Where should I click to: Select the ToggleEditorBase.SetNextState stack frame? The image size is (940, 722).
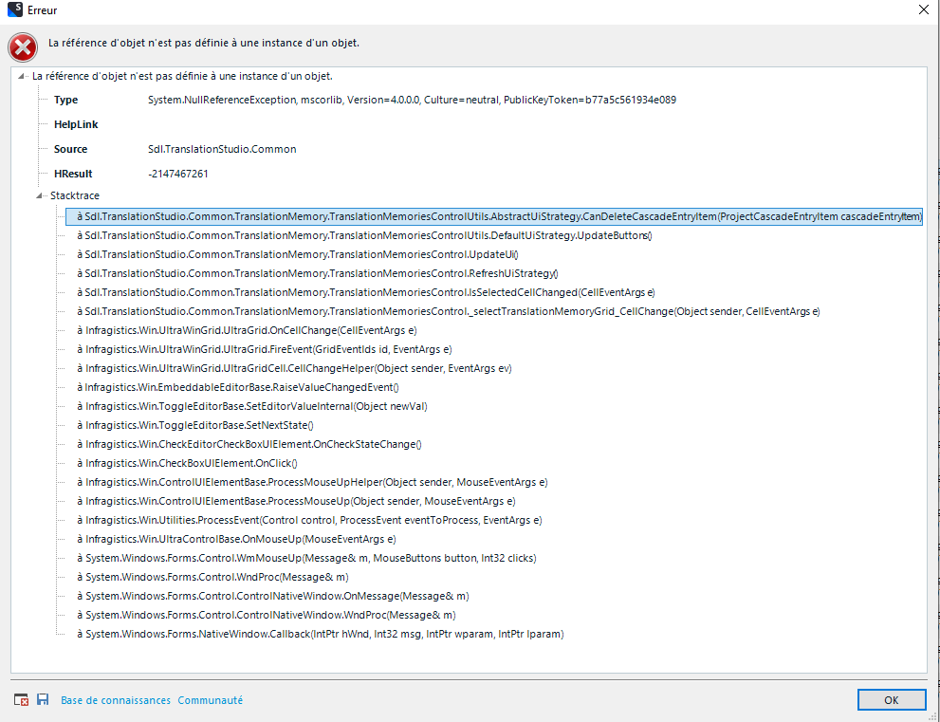[x=195, y=426]
